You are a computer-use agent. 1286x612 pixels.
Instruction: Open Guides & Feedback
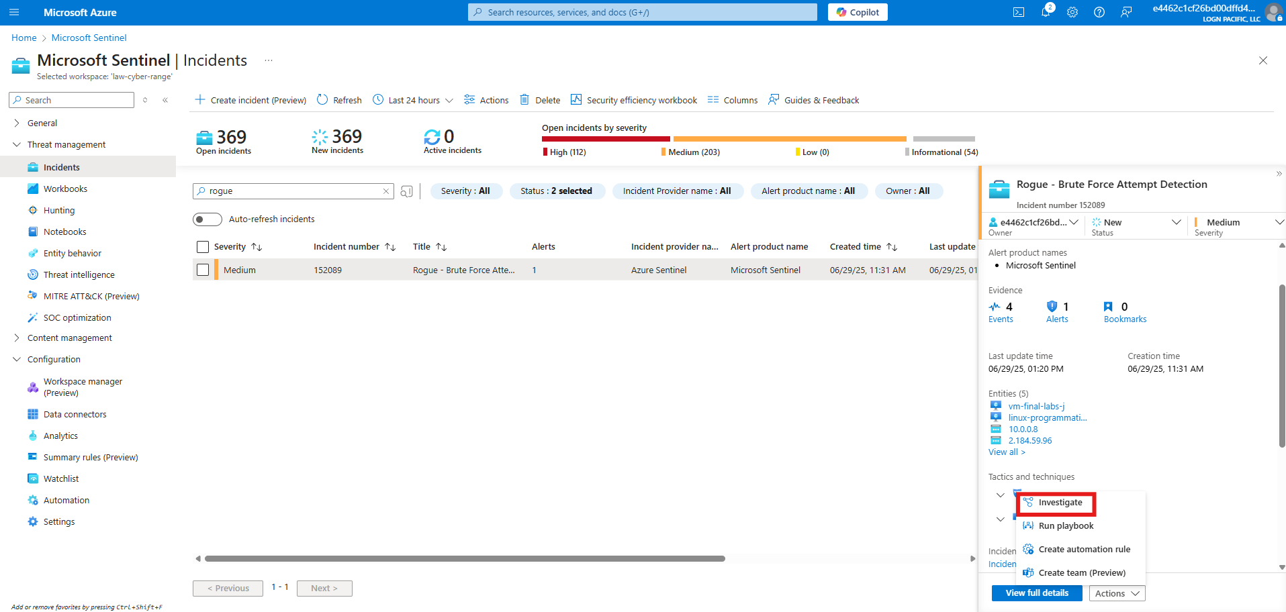point(813,100)
